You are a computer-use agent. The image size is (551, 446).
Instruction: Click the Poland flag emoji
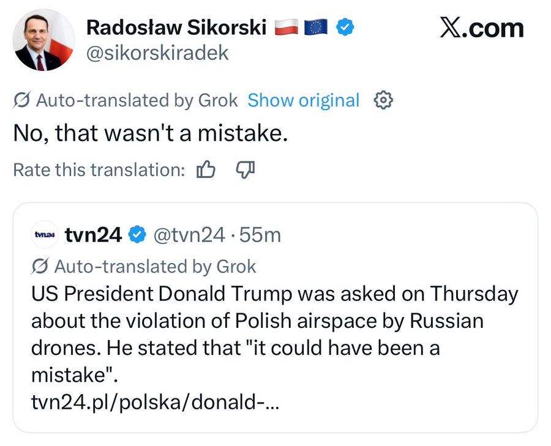285,27
